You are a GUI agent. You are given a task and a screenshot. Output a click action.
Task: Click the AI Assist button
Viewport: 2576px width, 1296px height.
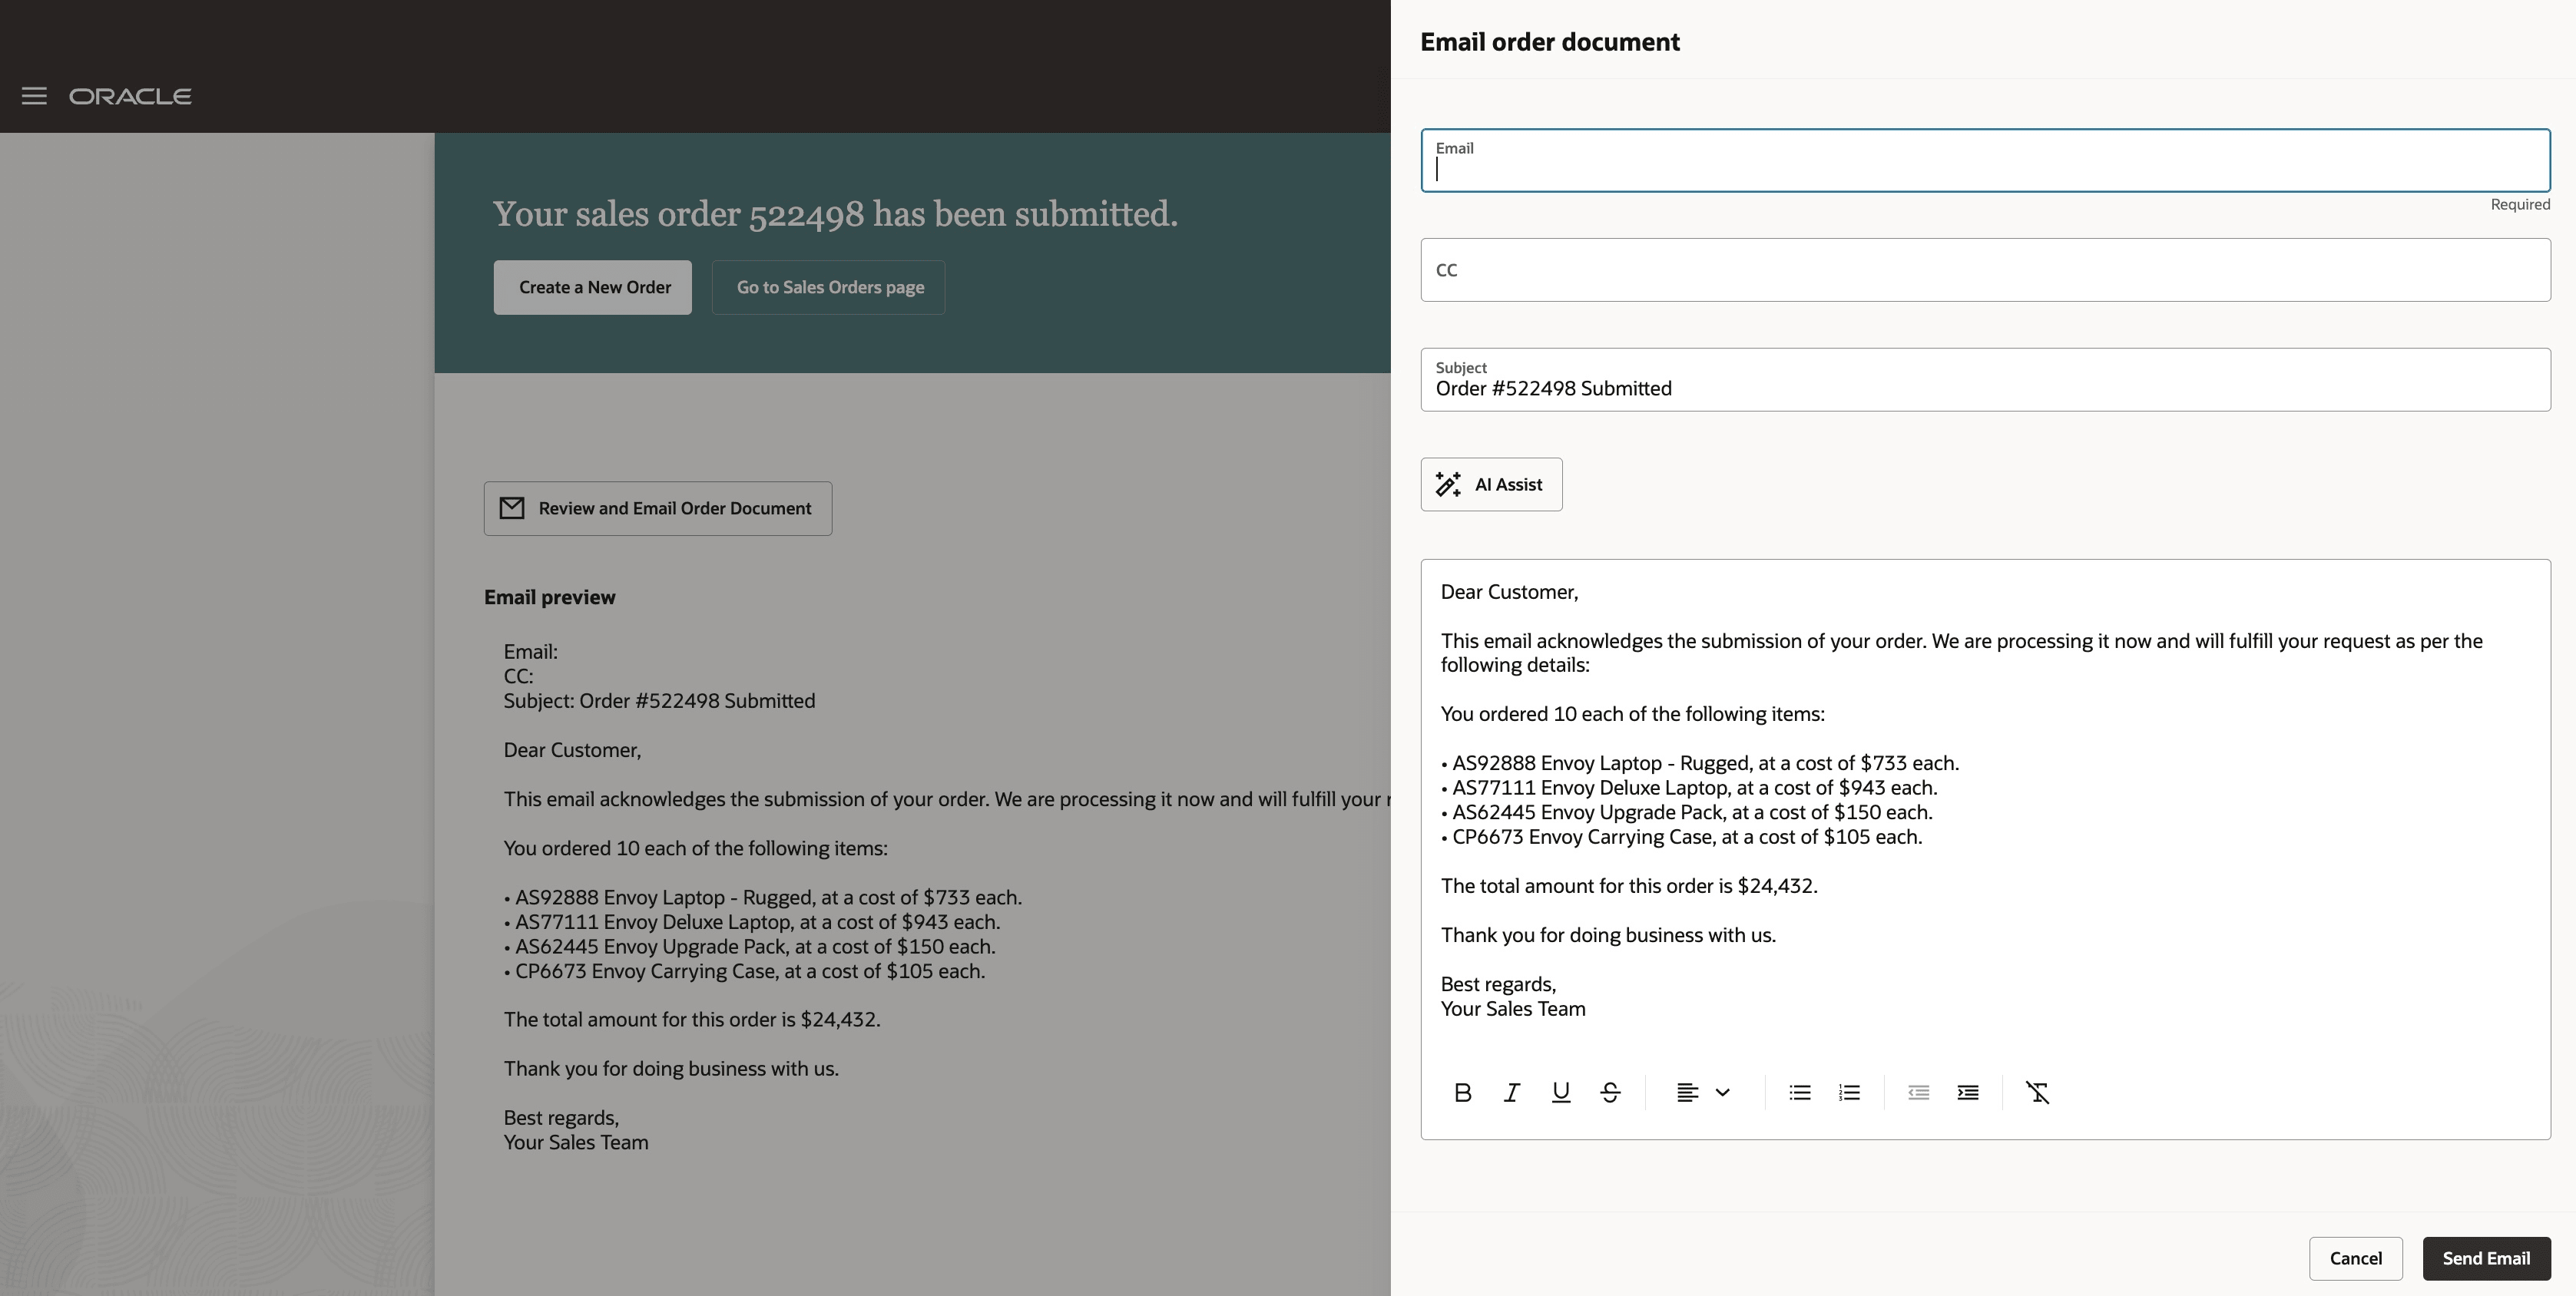(x=1491, y=484)
